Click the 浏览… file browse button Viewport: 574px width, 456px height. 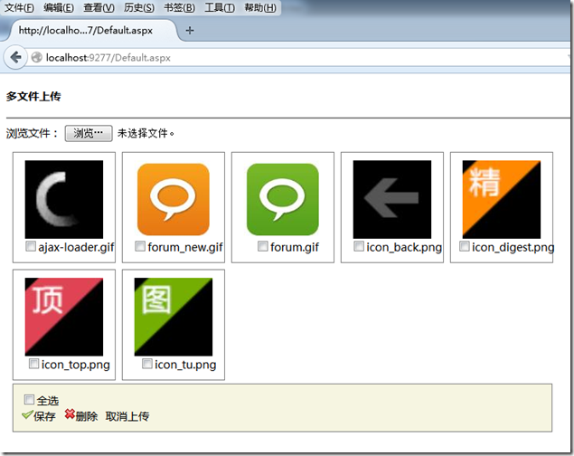coord(89,133)
